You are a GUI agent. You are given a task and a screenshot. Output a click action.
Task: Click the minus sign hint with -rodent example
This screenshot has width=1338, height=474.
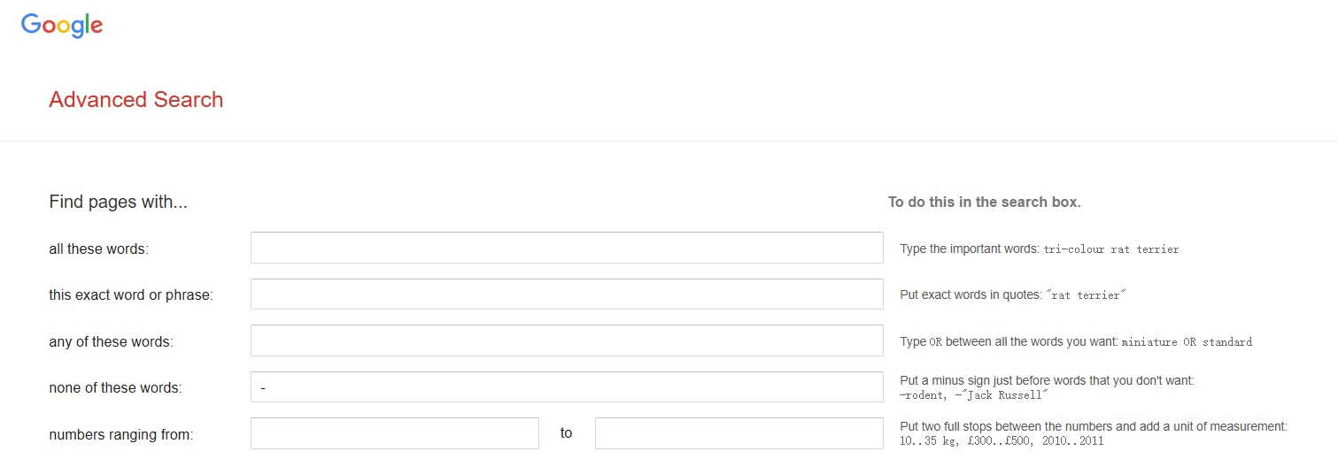pyautogui.click(x=1047, y=387)
